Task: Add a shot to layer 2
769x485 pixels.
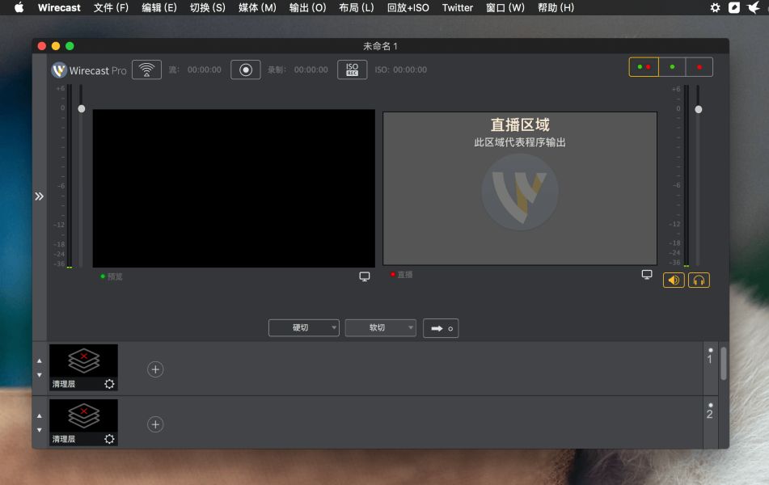Action: [155, 424]
